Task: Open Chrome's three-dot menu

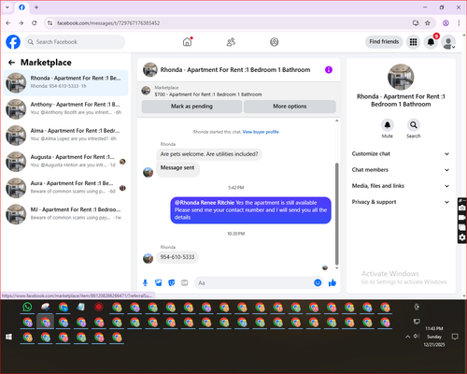Action: pos(459,23)
